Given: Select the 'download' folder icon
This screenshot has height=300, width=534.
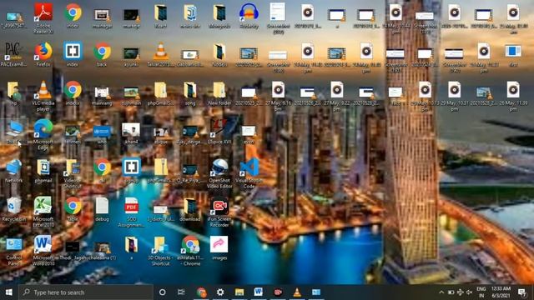Looking at the screenshot, I should click(x=190, y=209).
